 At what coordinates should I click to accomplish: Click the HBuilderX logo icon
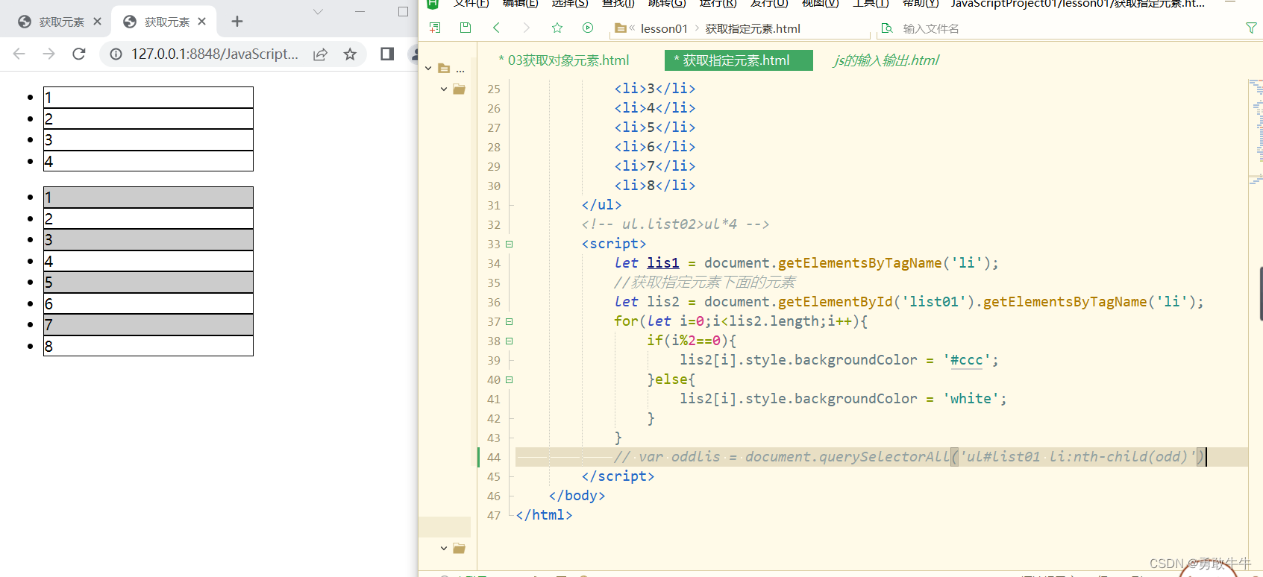[433, 4]
